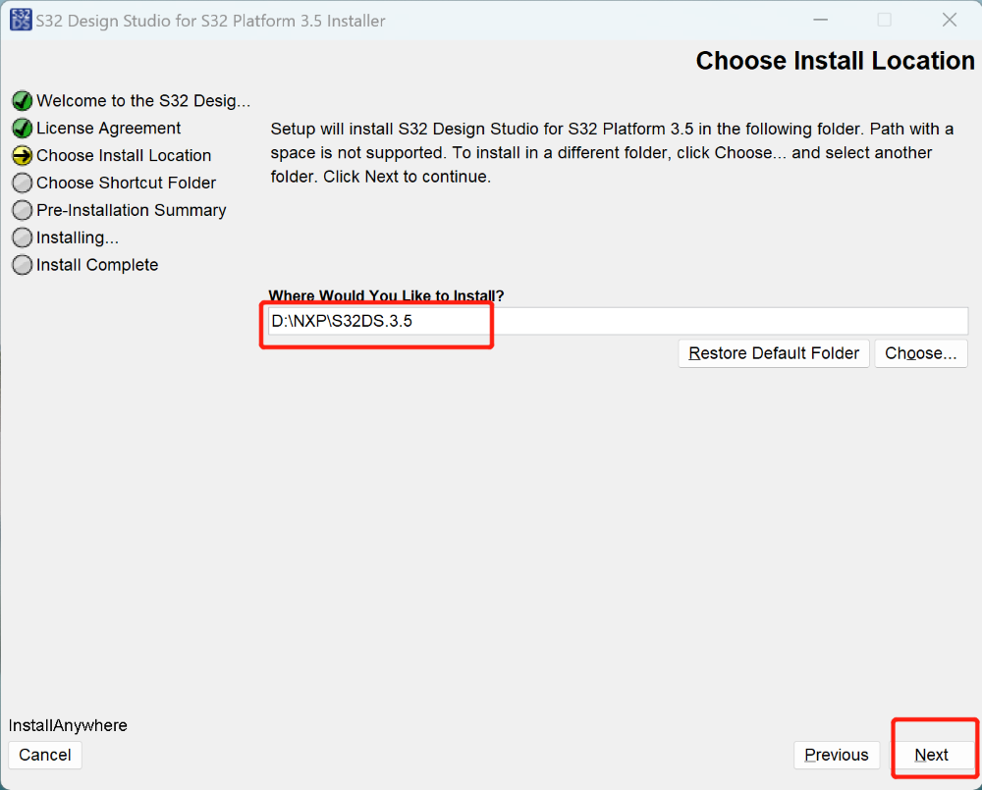The width and height of the screenshot is (982, 790).
Task: Click the green checkmark beside Welcome step
Action: [x=22, y=101]
